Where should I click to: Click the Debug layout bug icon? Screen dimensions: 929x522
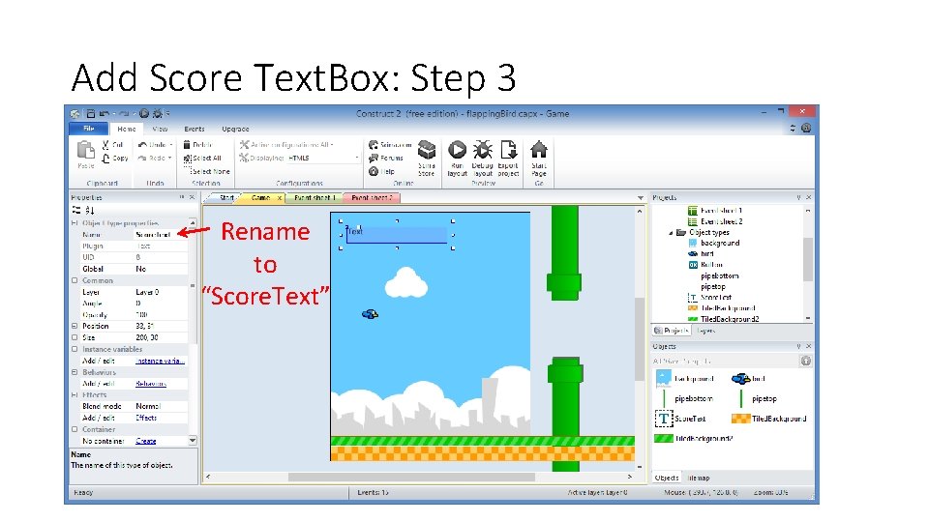[482, 150]
